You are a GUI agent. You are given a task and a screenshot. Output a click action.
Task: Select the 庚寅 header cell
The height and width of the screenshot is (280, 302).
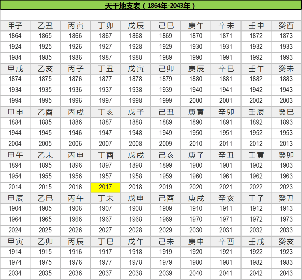click(196, 112)
